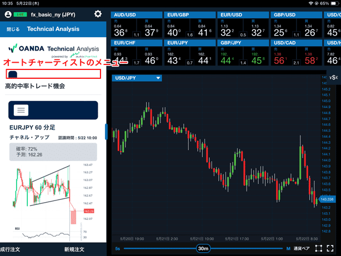
Task: Select the EUR/GBP rate tile
Action: [190, 24]
